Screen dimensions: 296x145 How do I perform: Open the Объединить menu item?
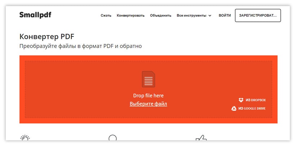161,16
